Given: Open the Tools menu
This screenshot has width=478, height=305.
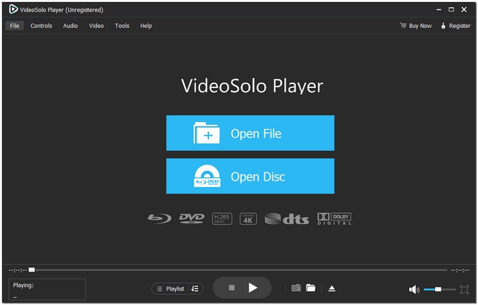Looking at the screenshot, I should point(122,26).
